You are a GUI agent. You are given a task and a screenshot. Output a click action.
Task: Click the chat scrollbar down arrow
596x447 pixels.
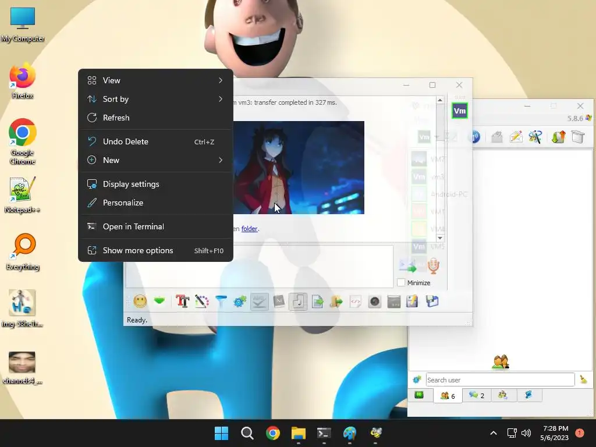440,238
